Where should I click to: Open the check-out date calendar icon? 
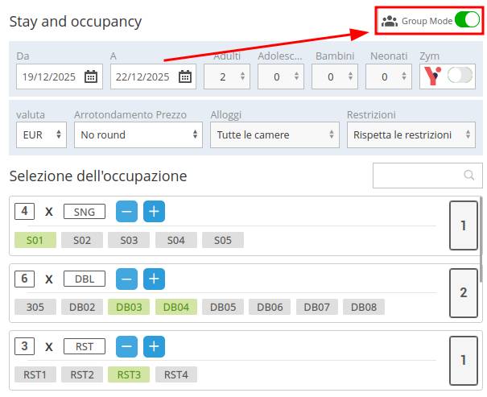(x=185, y=77)
